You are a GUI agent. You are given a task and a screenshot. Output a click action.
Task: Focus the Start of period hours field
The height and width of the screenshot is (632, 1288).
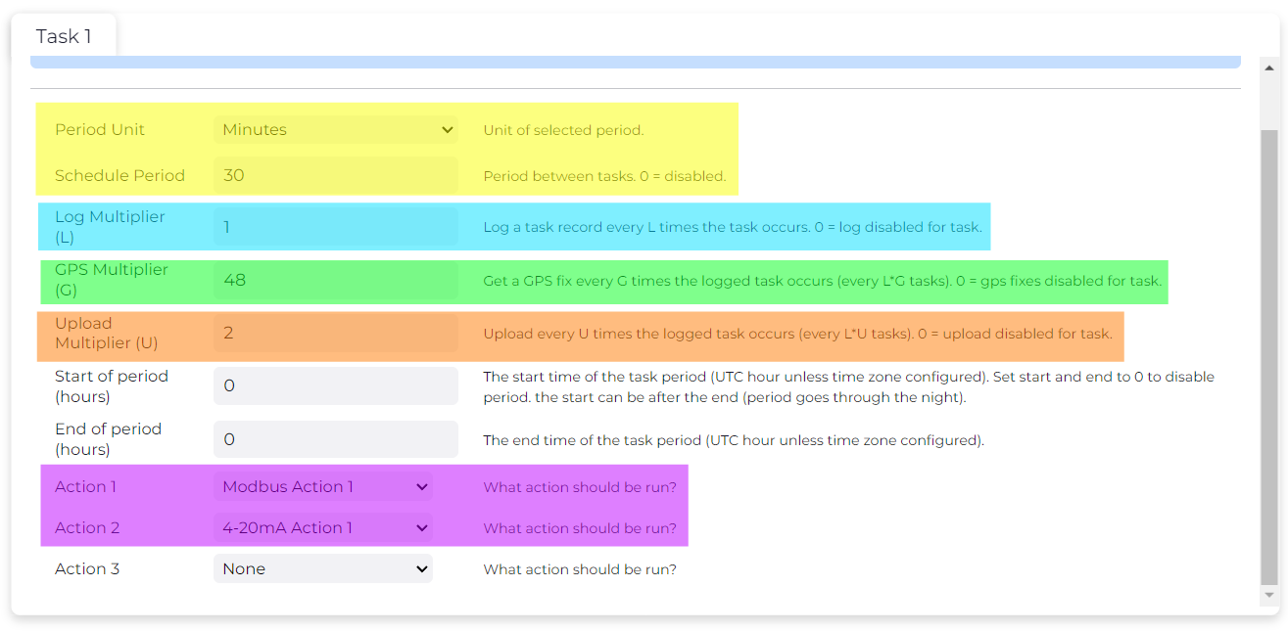click(335, 385)
